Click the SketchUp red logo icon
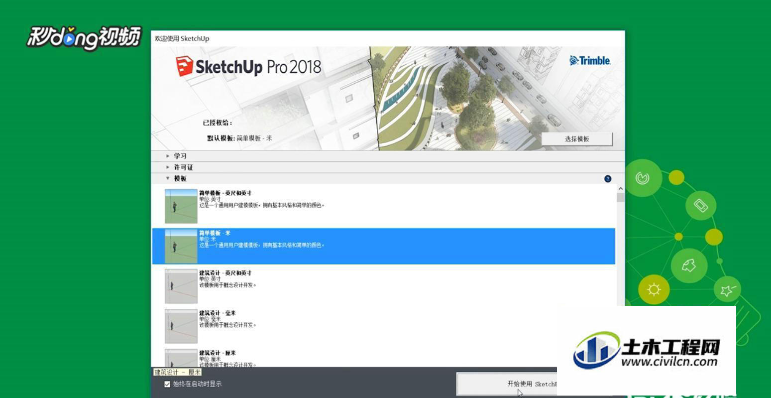Image resolution: width=771 pixels, height=398 pixels. [x=184, y=66]
